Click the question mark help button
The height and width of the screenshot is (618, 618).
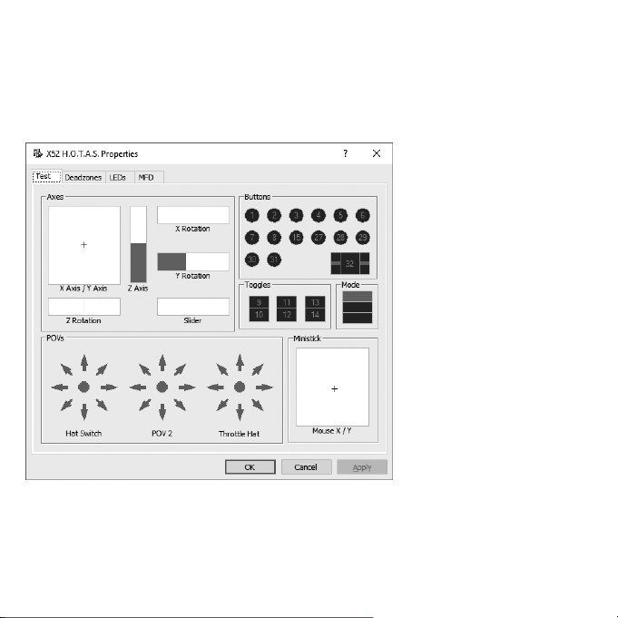346,153
